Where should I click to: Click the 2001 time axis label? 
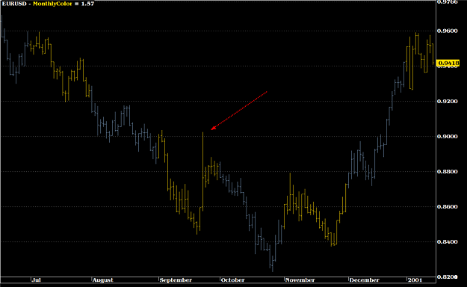pyautogui.click(x=415, y=280)
